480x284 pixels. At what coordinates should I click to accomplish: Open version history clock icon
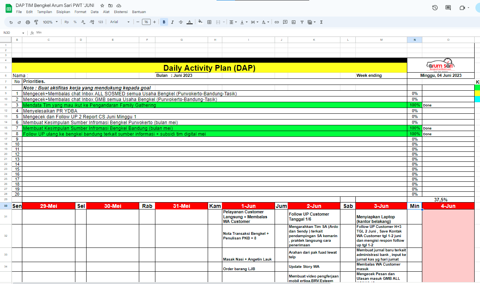tap(435, 8)
